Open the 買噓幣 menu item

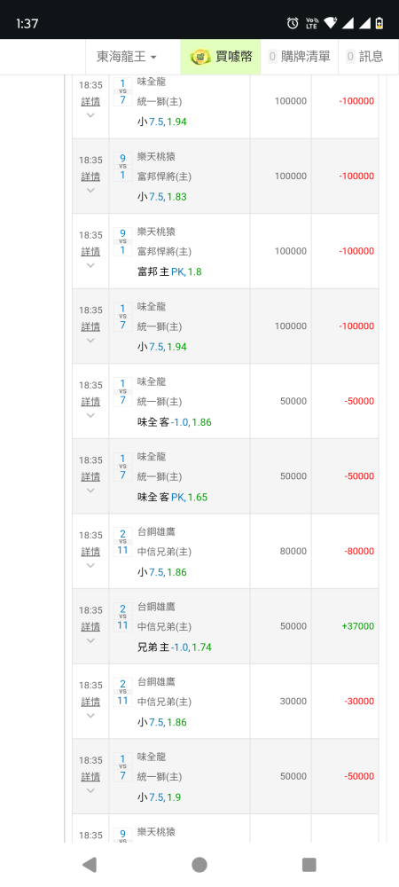221,57
